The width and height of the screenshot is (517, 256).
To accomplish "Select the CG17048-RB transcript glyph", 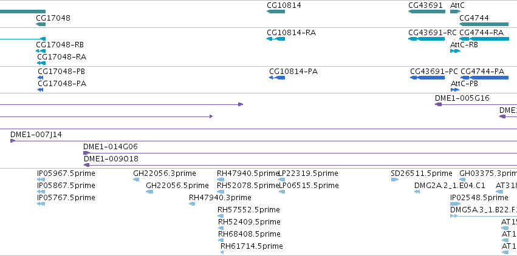I will [x=41, y=51].
